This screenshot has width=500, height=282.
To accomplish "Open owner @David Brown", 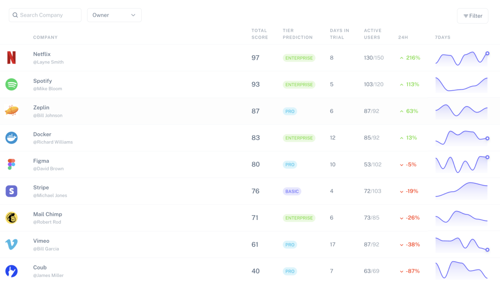I will [49, 169].
